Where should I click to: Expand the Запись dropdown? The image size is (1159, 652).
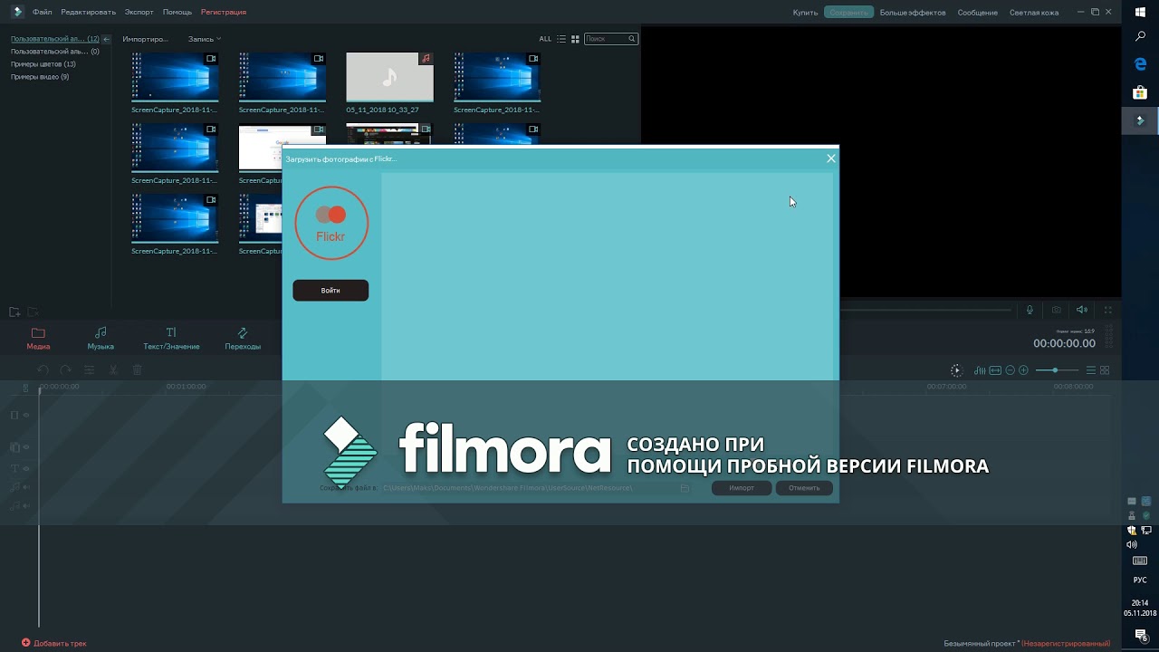[x=205, y=39]
